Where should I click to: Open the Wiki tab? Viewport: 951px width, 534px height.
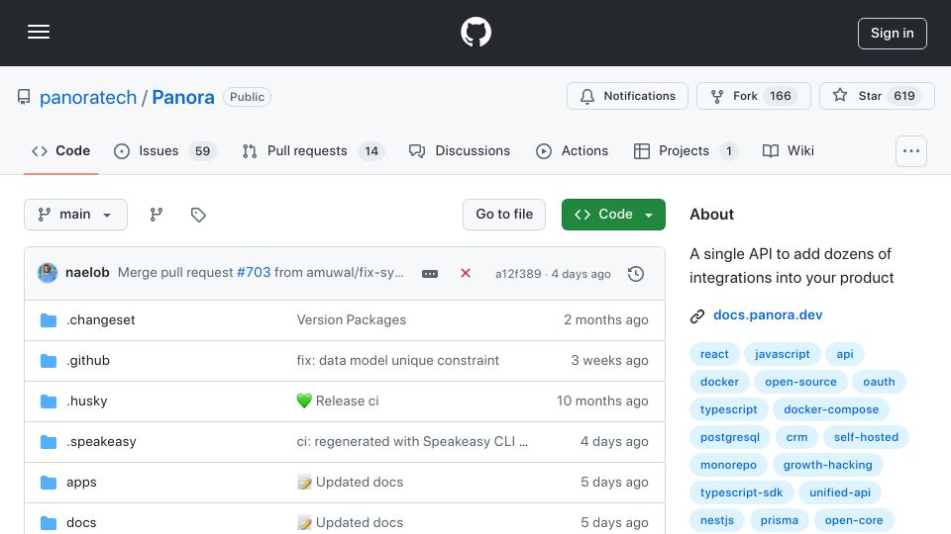(x=788, y=150)
